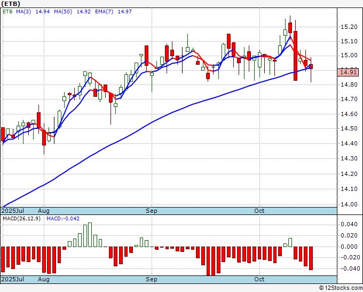Click the MA(3) legend label
Image resolution: width=363 pixels, height=292 pixels.
point(23,12)
